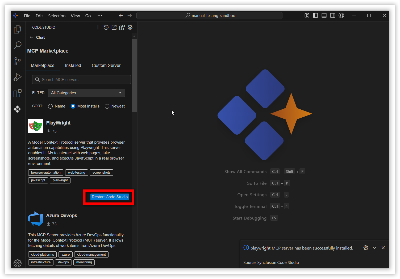Open Code Studio settings gear

[130, 27]
